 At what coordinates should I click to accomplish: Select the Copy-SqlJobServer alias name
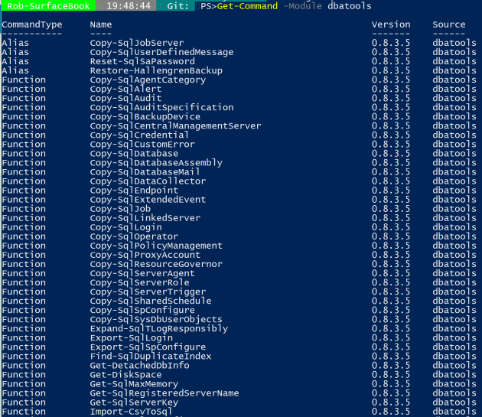coord(137,43)
